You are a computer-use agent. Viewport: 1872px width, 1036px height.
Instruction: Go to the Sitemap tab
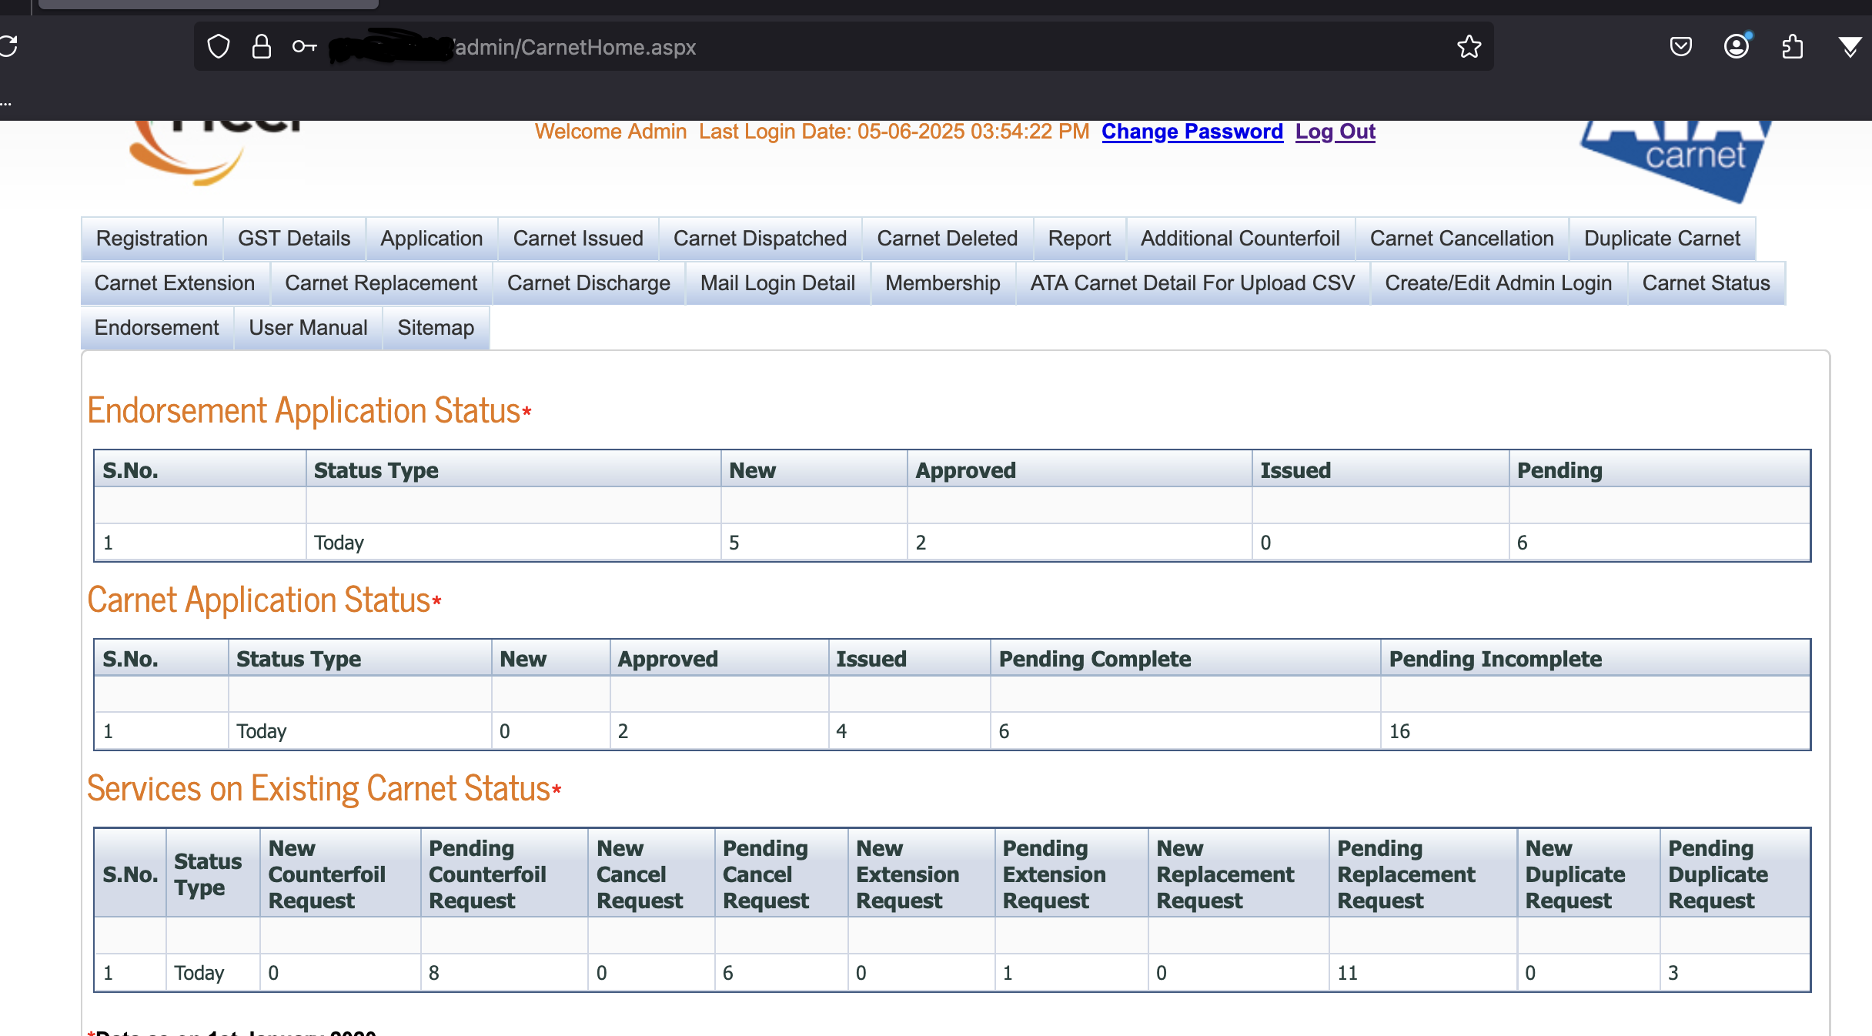click(436, 327)
